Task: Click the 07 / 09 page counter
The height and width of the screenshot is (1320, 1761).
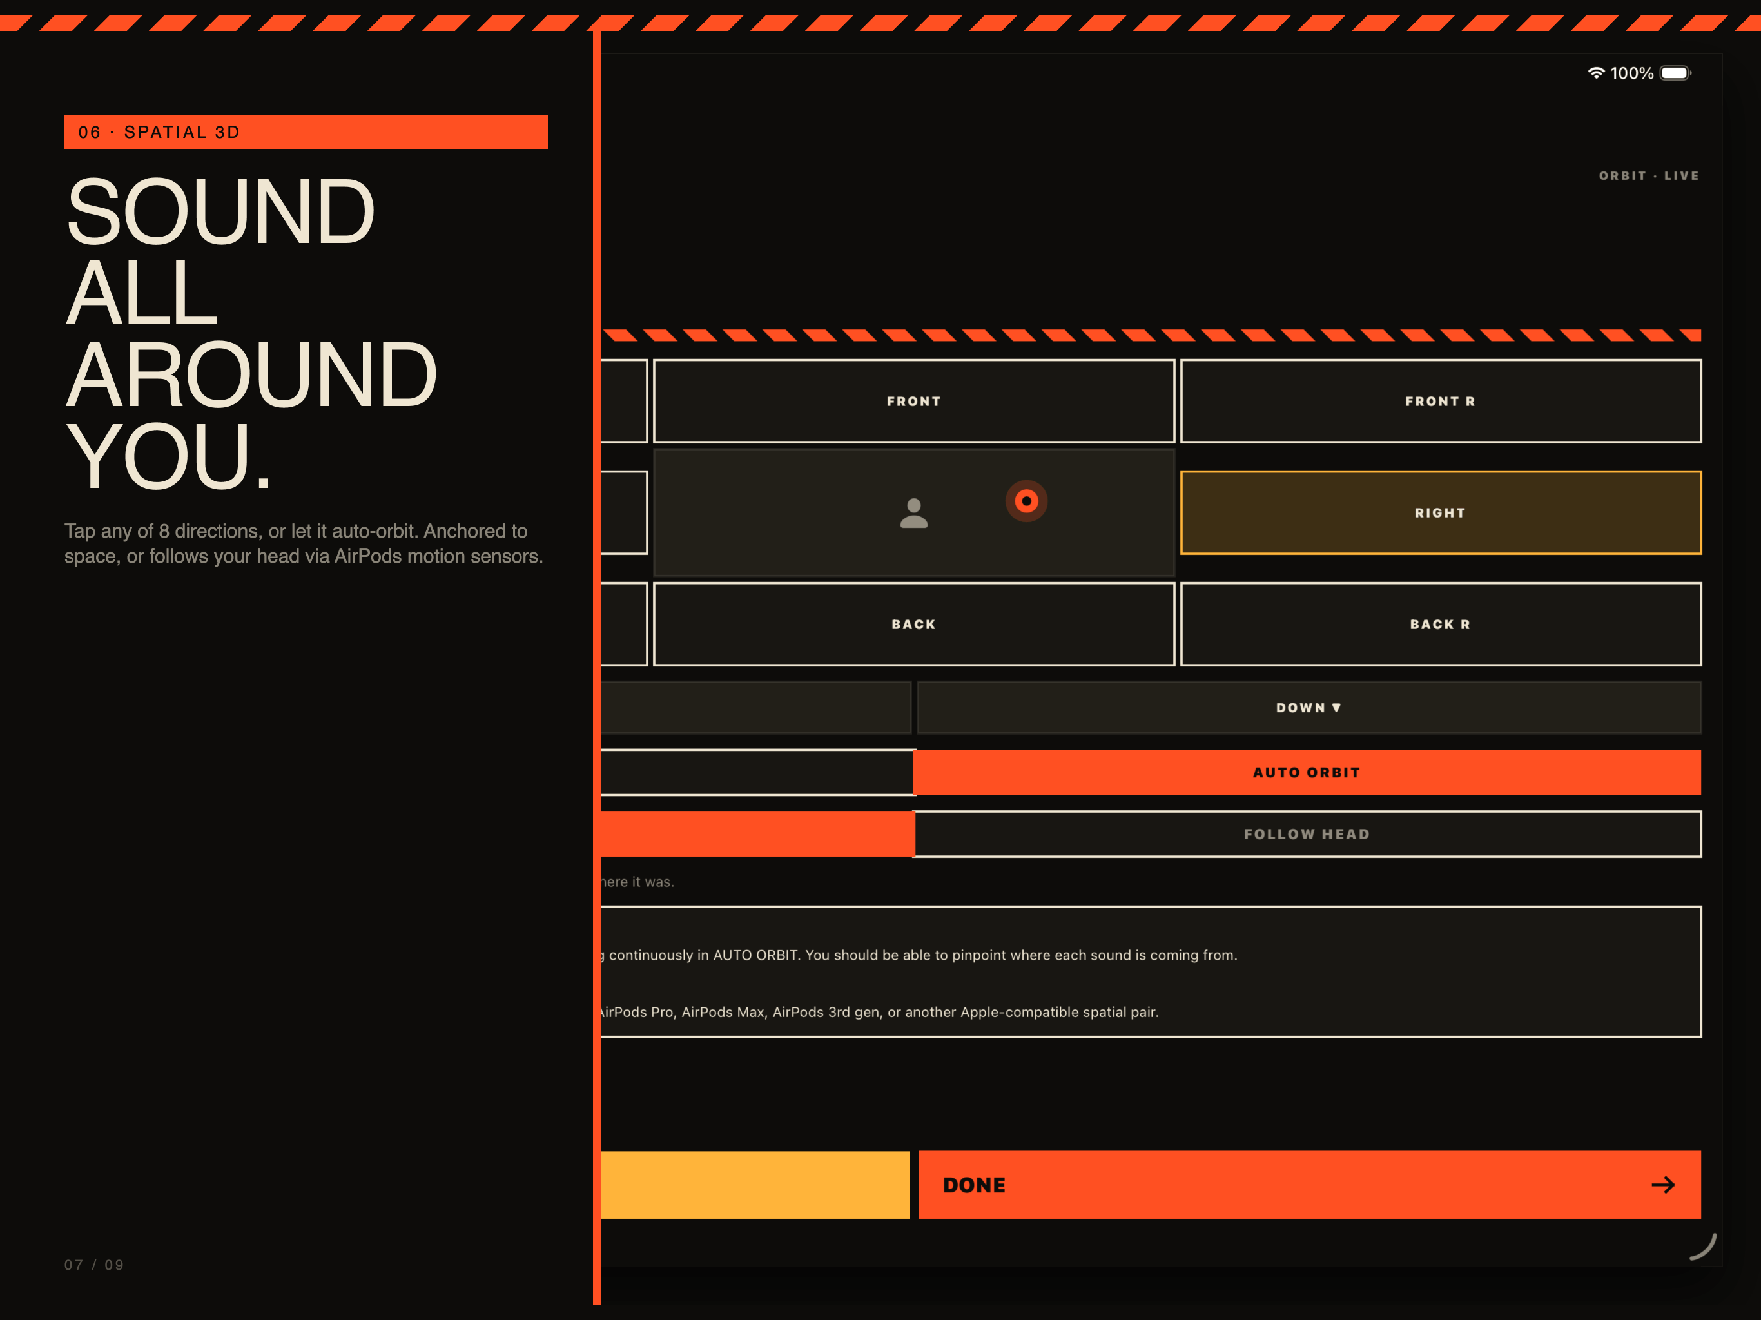Action: tap(94, 1265)
